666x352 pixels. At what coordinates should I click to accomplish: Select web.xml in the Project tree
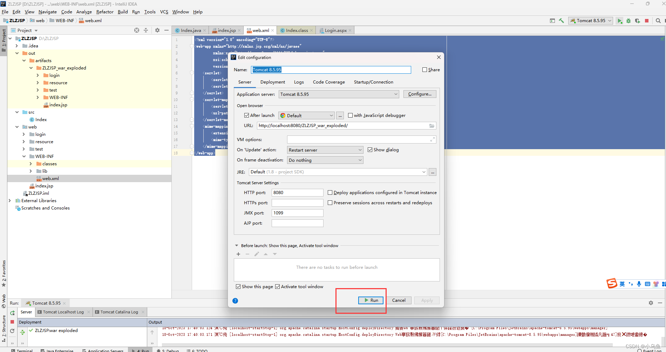point(50,179)
